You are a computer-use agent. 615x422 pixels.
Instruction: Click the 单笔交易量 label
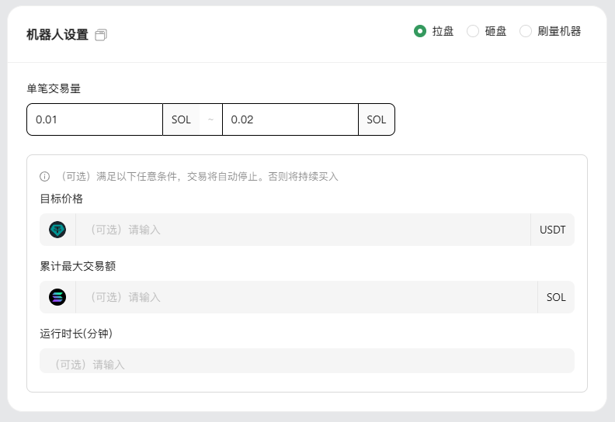[54, 88]
